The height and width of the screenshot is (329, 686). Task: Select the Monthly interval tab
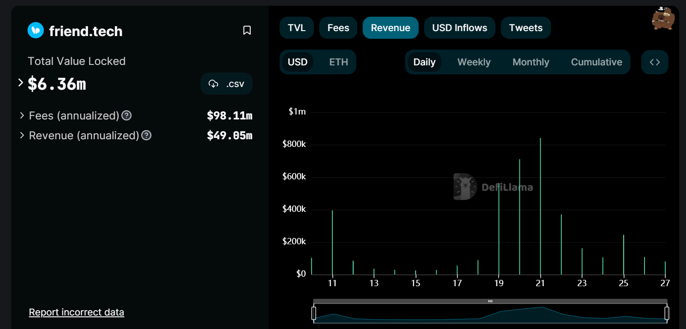tap(531, 62)
